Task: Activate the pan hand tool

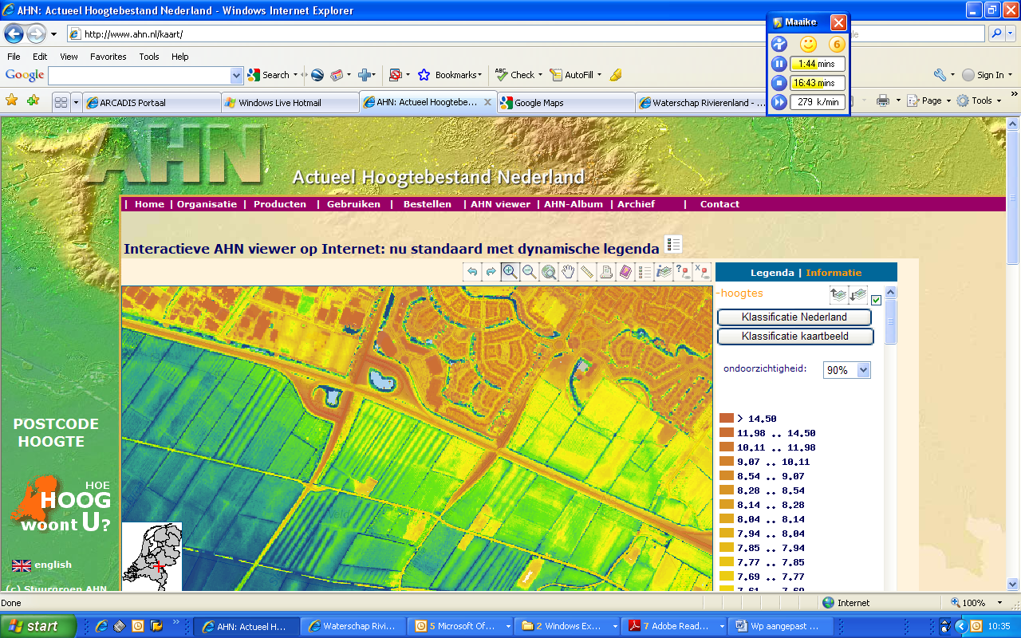Action: pyautogui.click(x=568, y=272)
